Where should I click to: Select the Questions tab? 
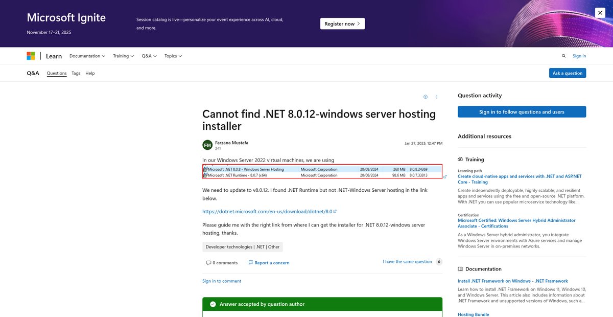tap(57, 73)
